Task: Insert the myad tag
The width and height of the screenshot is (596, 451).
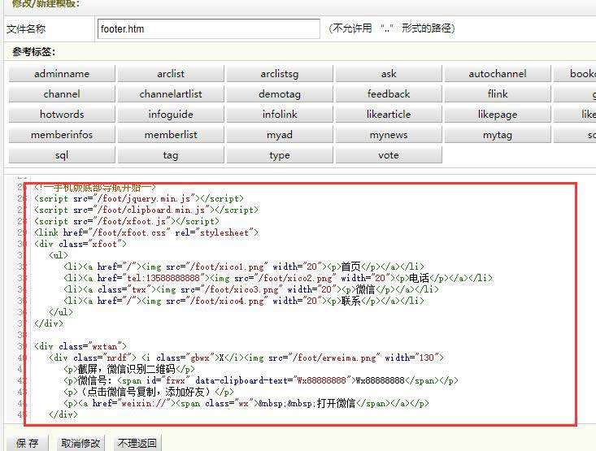Action: click(x=280, y=135)
